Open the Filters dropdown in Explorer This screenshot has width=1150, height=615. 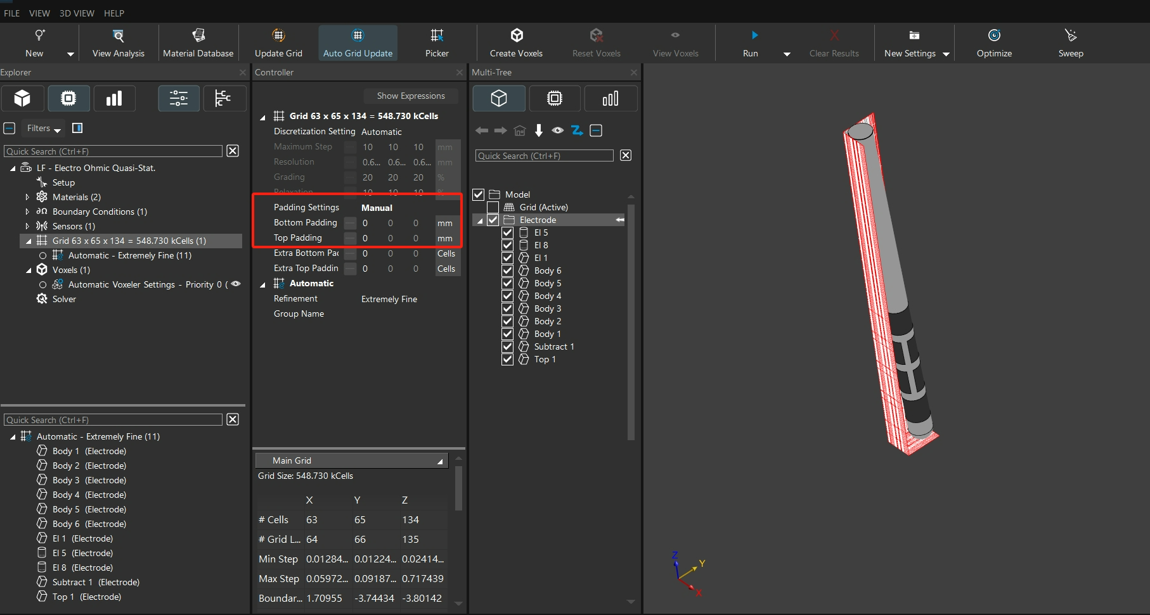tap(44, 129)
